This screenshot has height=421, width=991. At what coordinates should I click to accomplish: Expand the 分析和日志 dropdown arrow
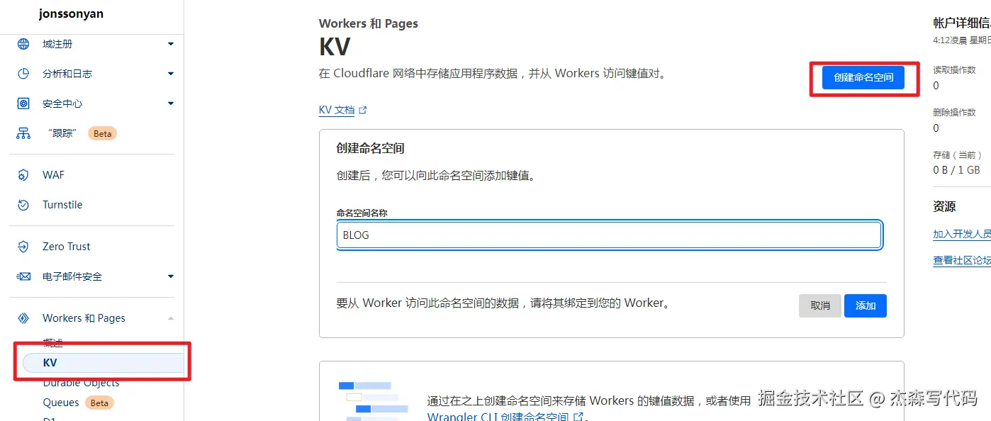171,74
